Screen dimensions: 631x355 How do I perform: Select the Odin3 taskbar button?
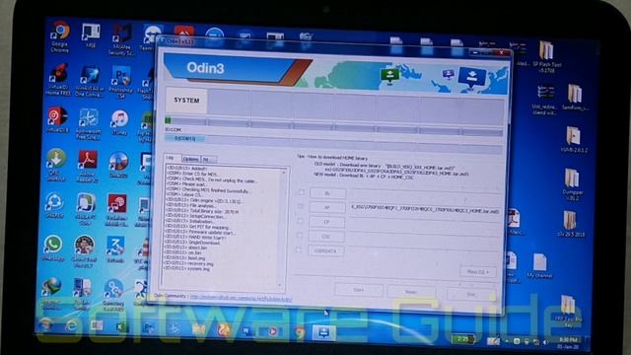(x=324, y=332)
